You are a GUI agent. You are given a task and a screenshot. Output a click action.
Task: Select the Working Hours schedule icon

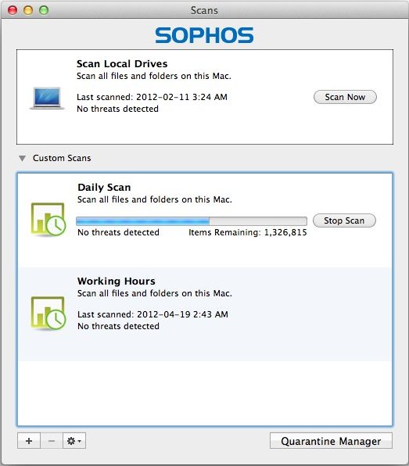pyautogui.click(x=48, y=314)
